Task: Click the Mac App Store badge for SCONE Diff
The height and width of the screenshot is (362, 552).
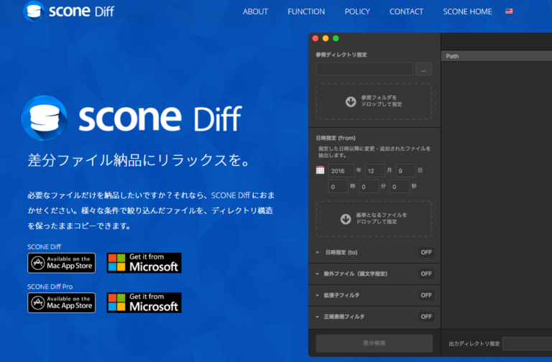Action: (61, 263)
